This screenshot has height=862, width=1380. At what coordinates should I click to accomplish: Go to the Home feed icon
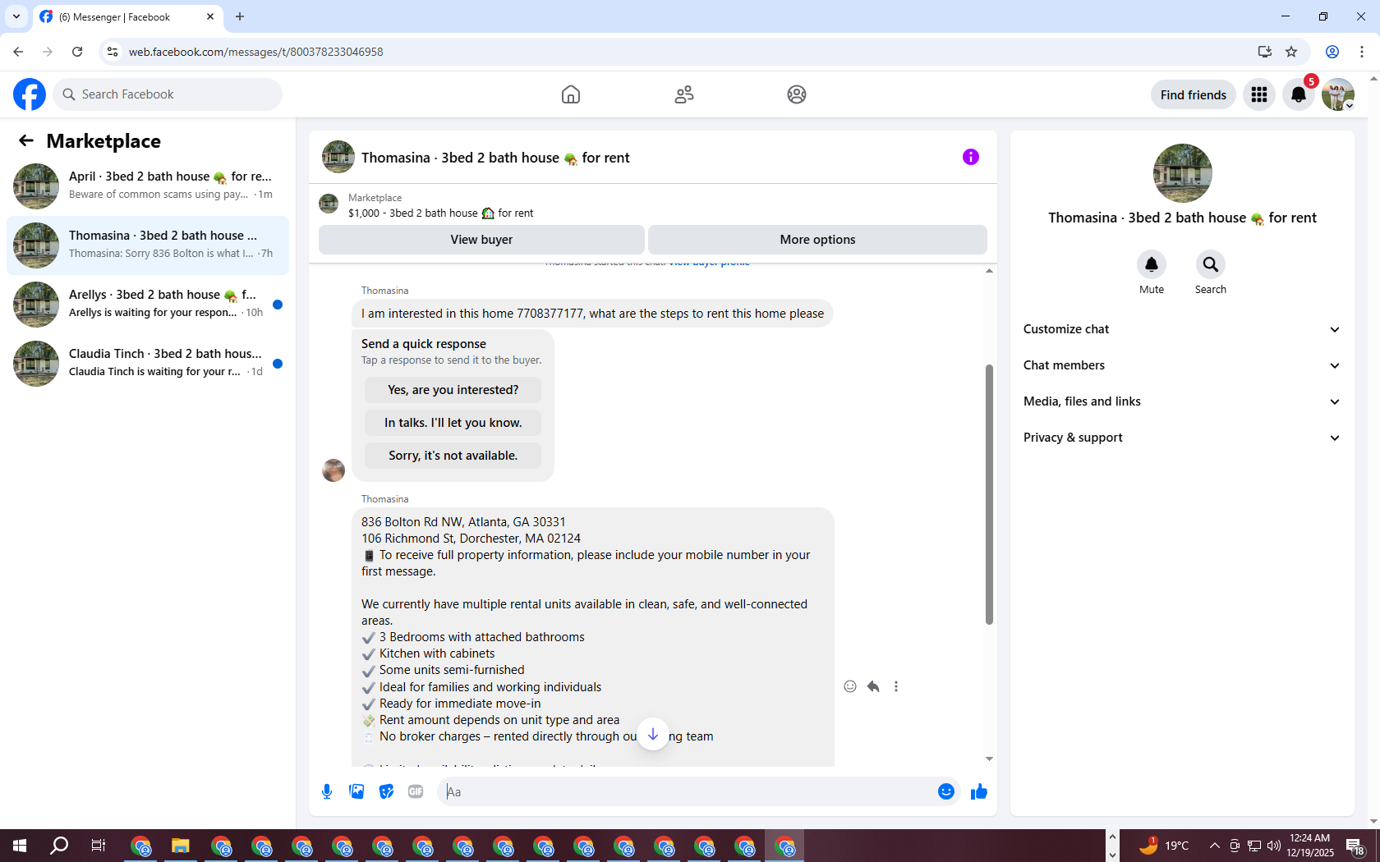[x=571, y=94]
